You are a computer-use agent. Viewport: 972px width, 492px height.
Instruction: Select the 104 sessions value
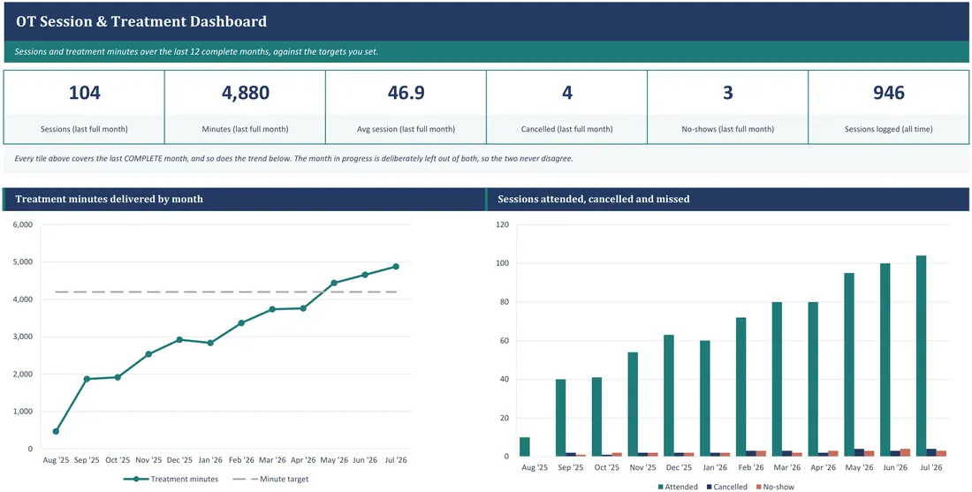point(84,93)
